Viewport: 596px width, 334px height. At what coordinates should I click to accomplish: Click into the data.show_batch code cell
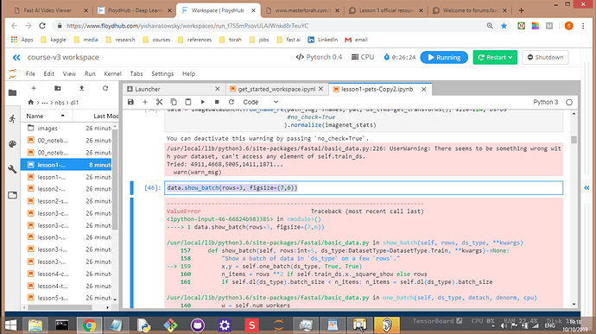click(x=364, y=187)
